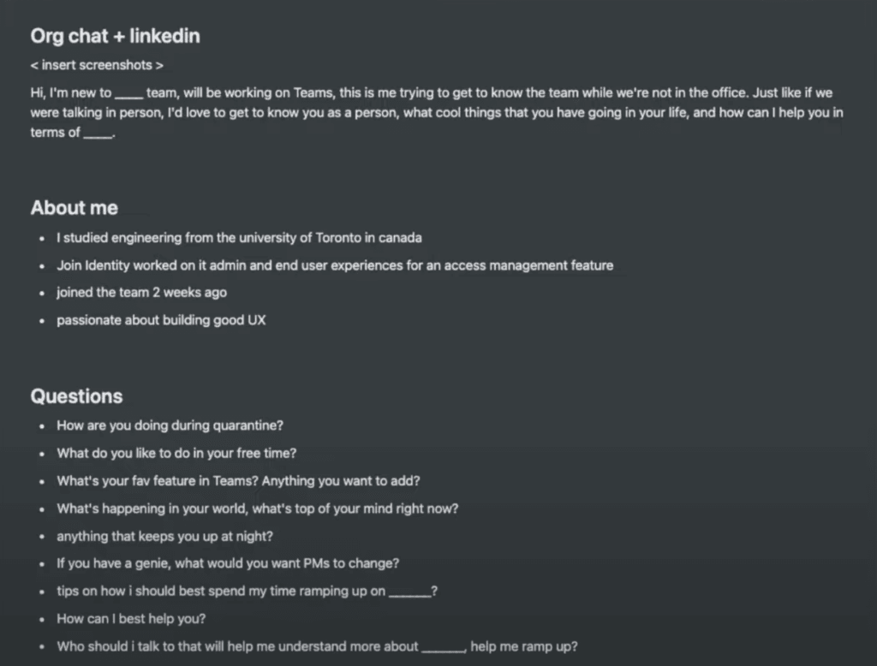Viewport: 877px width, 666px height.
Task: Click the blank after "I'm new to"
Action: tap(128, 93)
